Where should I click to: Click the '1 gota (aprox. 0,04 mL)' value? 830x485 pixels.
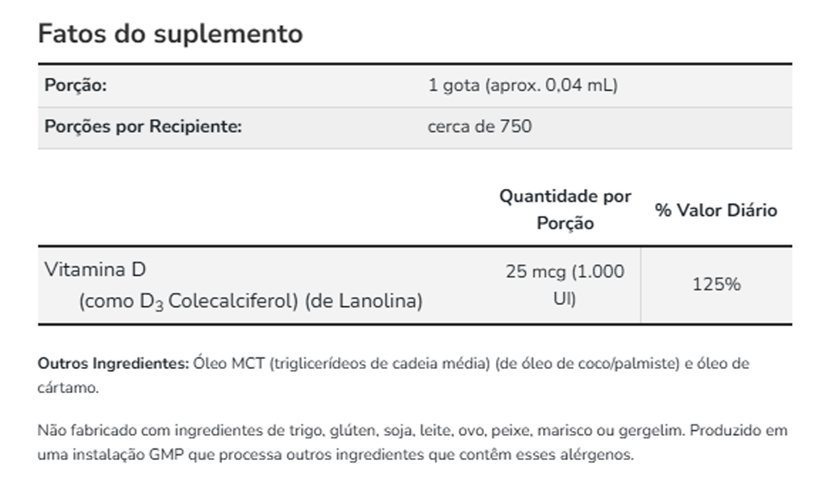[523, 86]
